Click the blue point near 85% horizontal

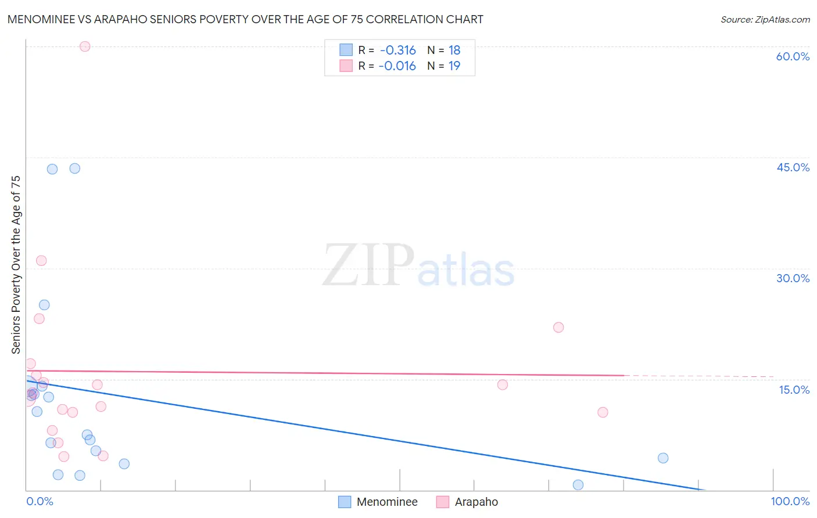663,458
